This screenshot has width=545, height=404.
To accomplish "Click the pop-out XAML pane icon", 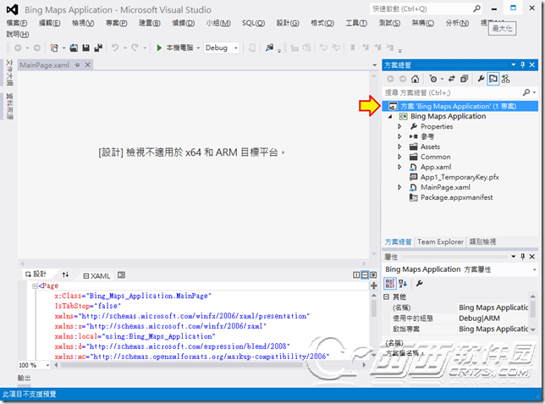I will point(121,275).
